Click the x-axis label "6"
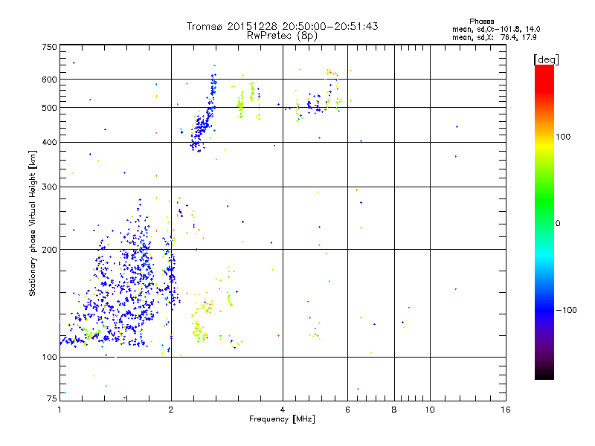595x446 pixels. 347,410
